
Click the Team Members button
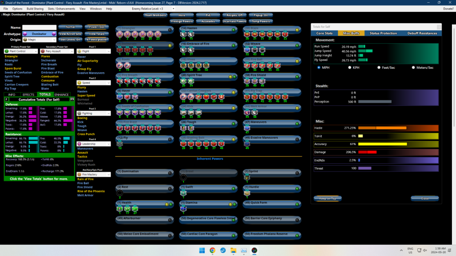(155, 15)
